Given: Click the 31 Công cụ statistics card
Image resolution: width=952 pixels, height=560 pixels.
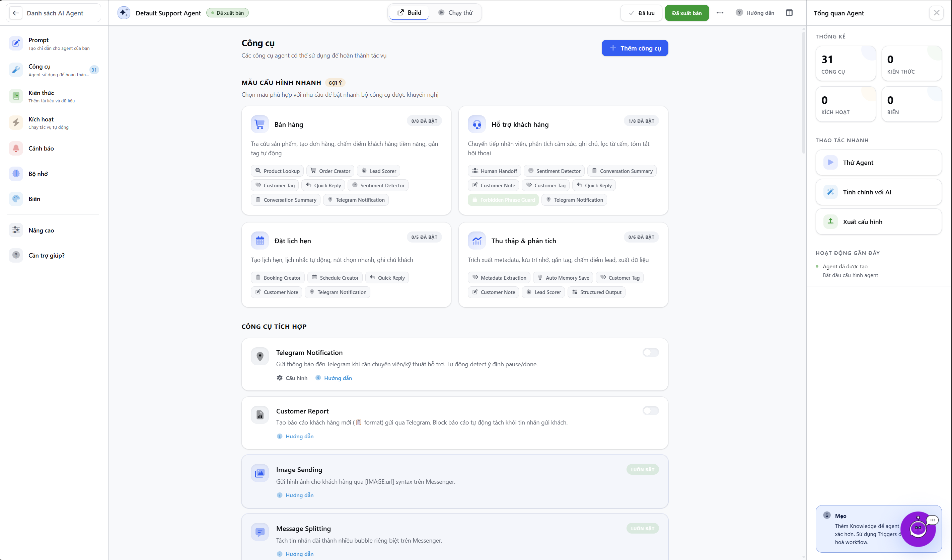Looking at the screenshot, I should click(846, 64).
